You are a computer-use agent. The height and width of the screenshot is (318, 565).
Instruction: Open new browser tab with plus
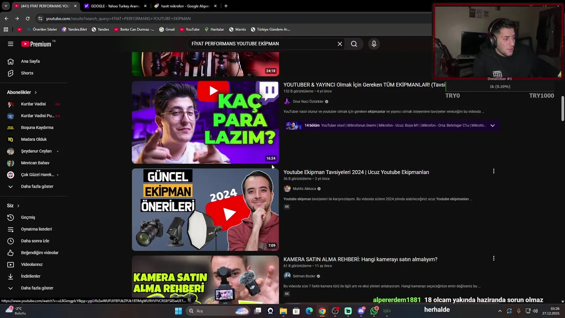[x=226, y=6]
